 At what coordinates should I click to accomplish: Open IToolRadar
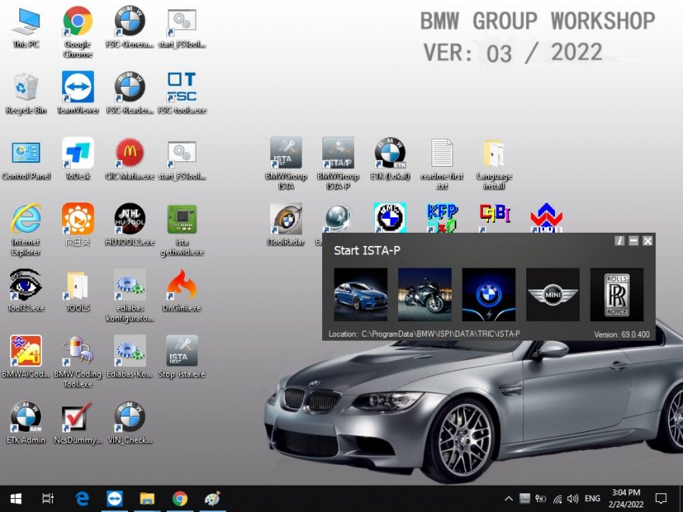point(285,217)
